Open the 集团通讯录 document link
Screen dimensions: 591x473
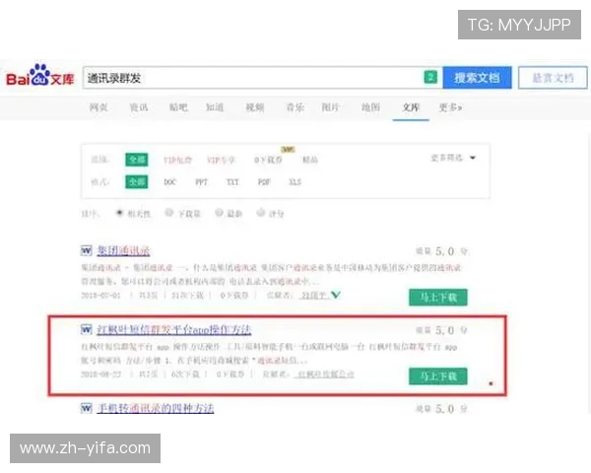pos(124,250)
